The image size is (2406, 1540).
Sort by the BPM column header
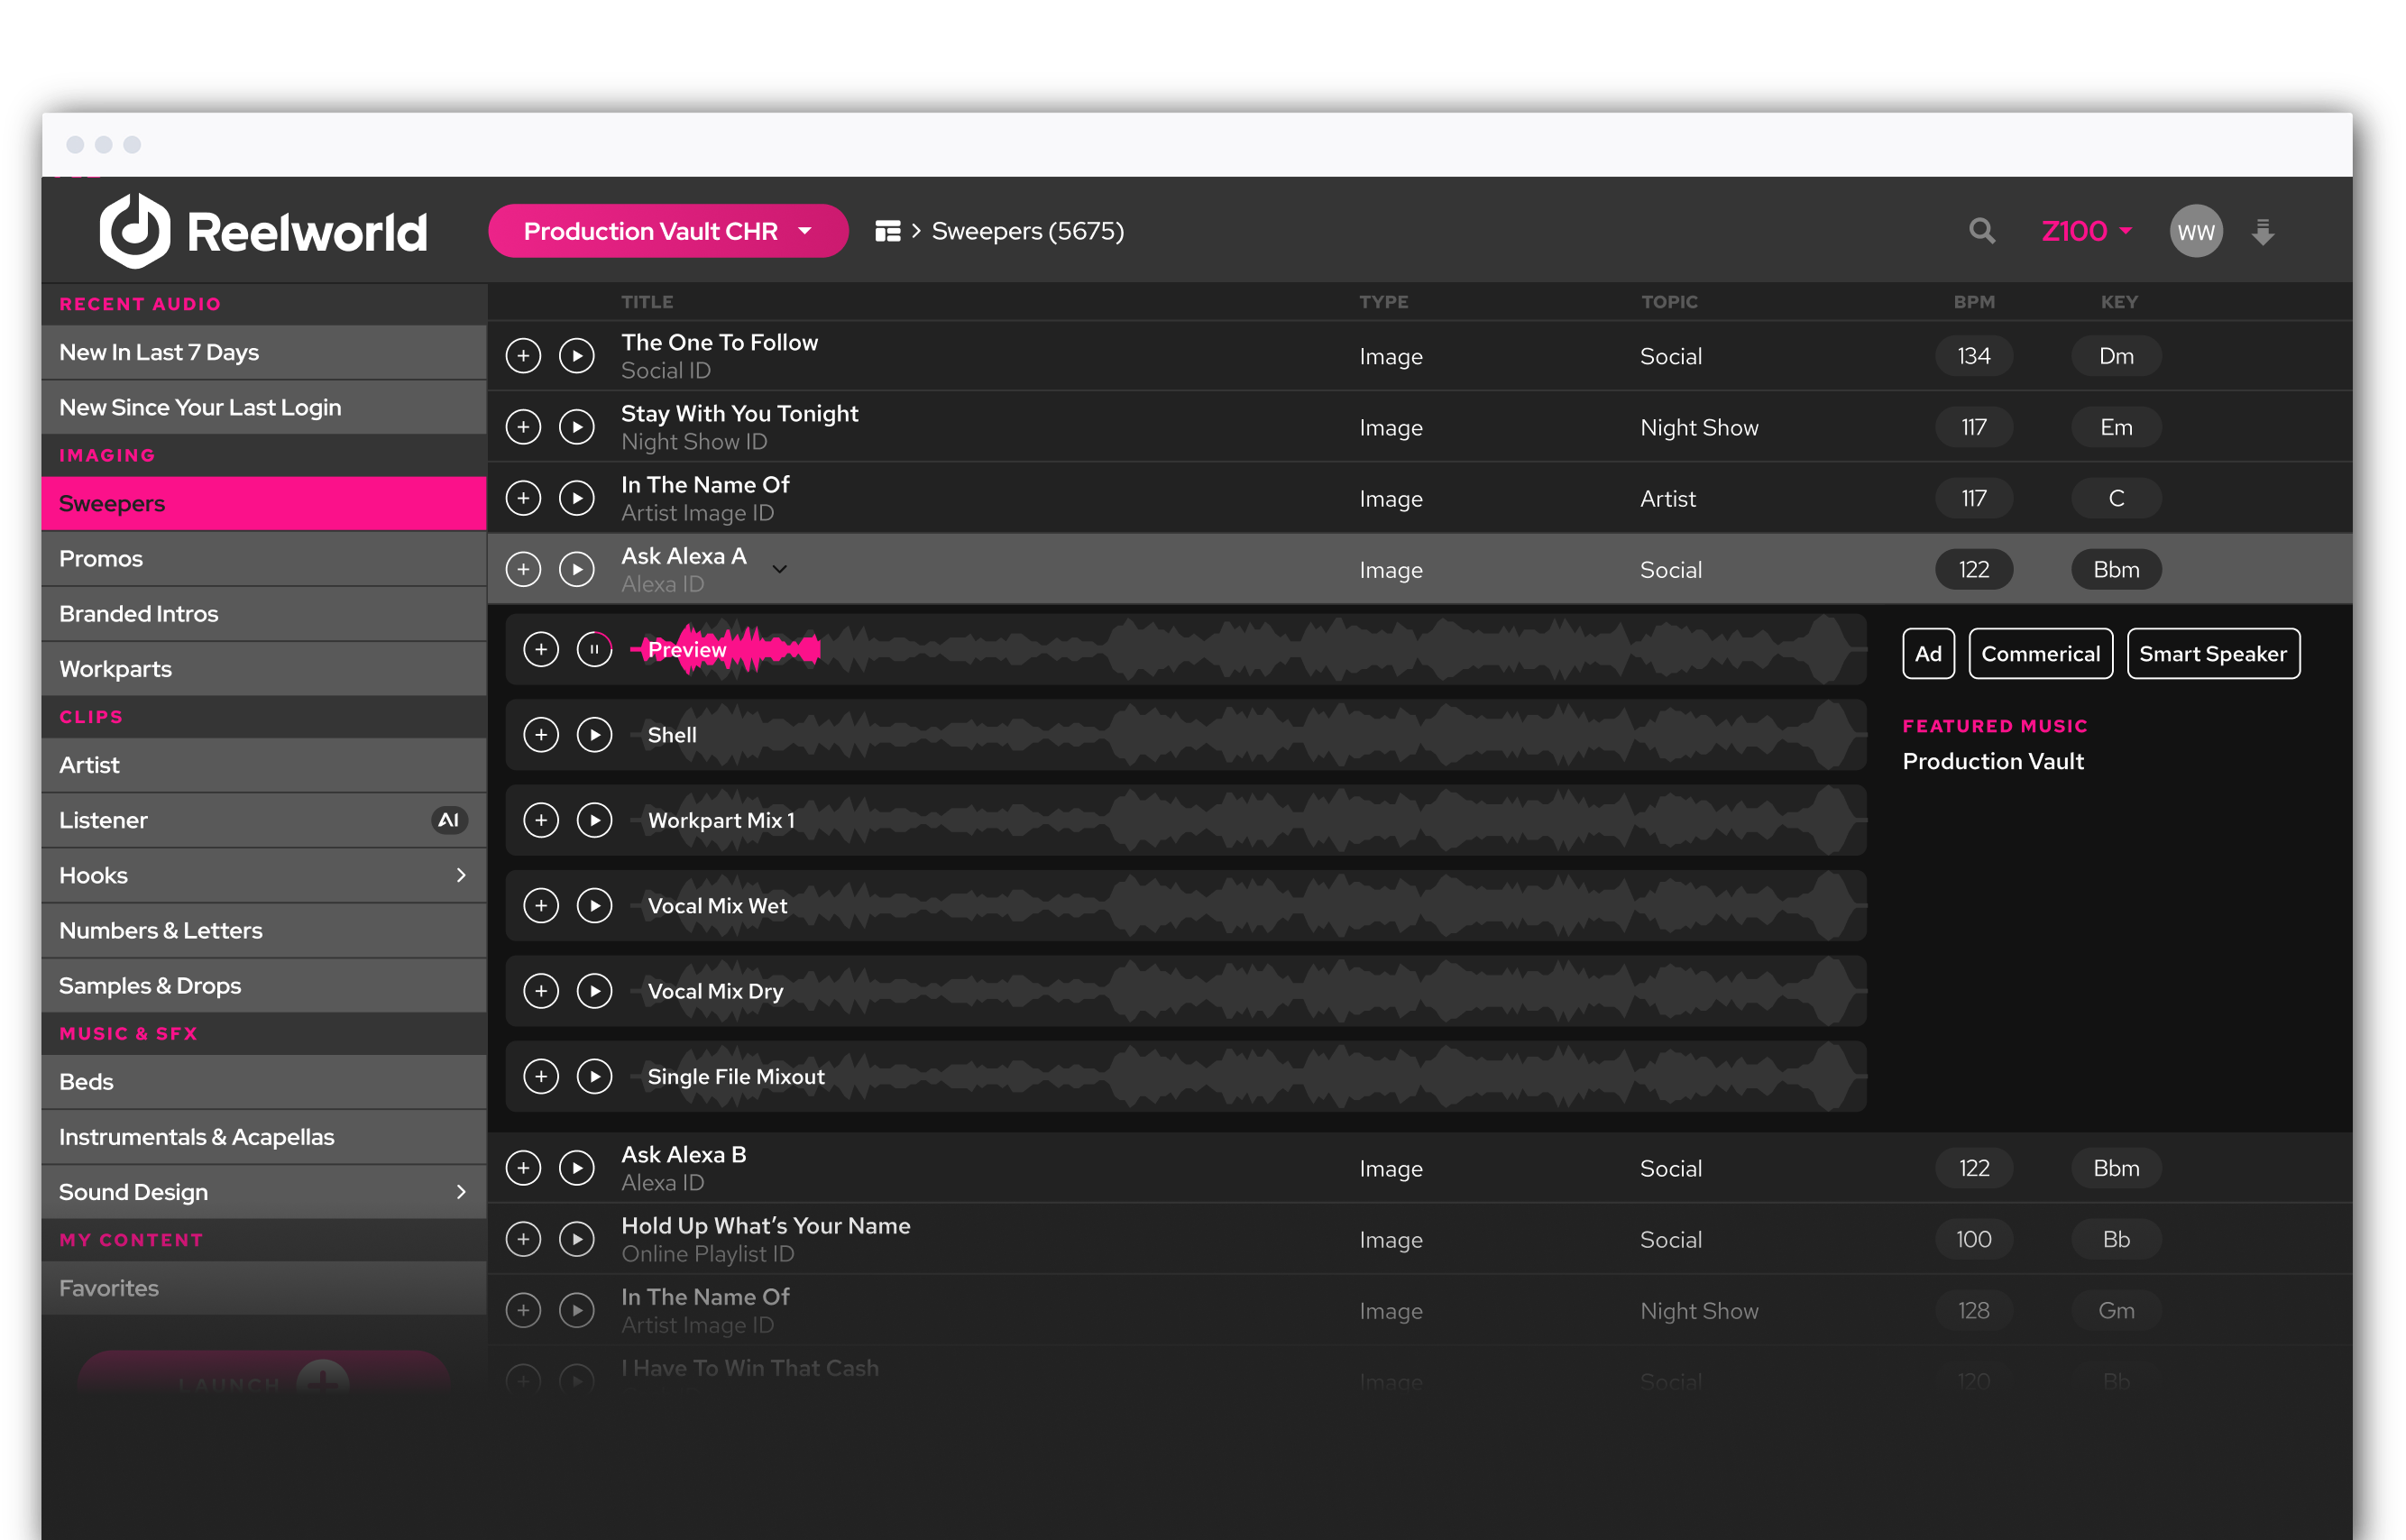pos(1973,302)
